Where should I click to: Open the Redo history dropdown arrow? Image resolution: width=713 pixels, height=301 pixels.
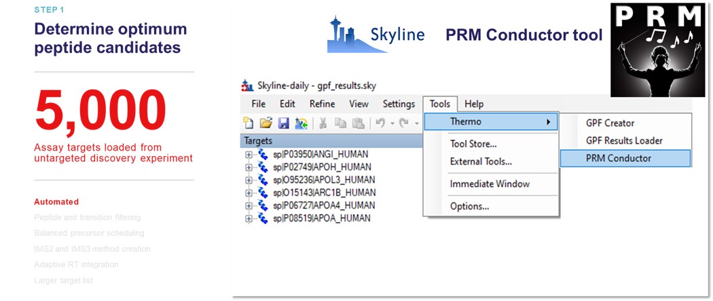[x=418, y=123]
